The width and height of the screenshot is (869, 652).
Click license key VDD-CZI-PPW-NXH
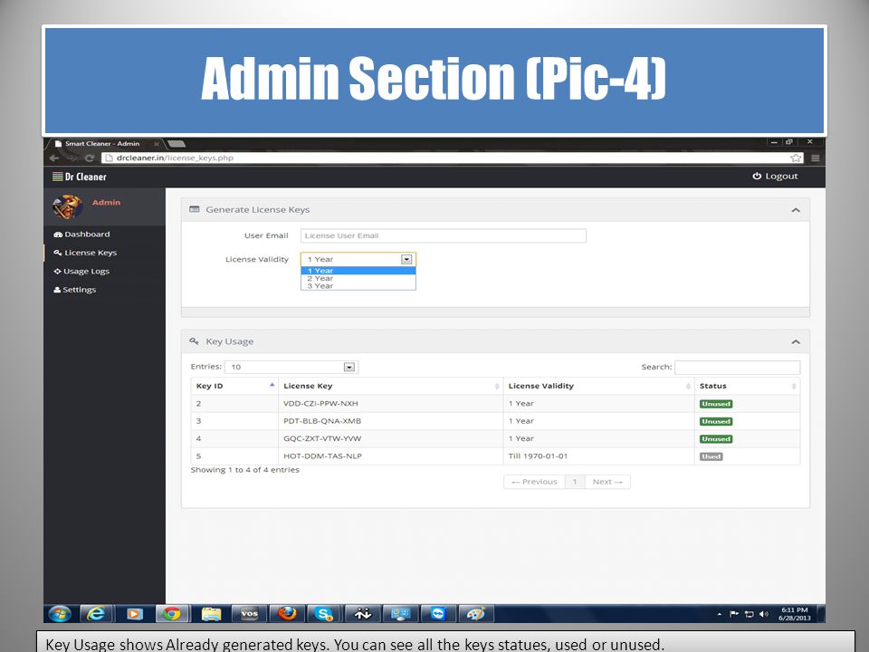(320, 403)
